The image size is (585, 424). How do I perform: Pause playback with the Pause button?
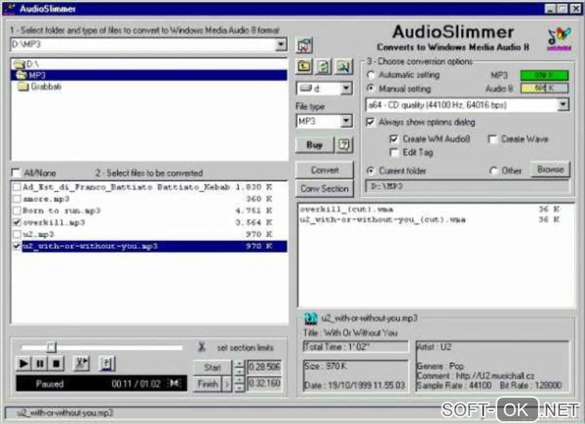tap(40, 363)
